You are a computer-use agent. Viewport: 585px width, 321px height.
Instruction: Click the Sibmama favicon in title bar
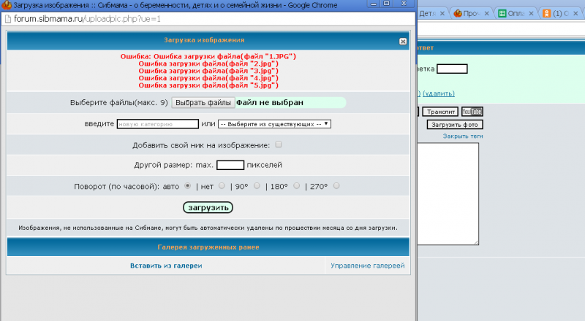tap(6, 6)
